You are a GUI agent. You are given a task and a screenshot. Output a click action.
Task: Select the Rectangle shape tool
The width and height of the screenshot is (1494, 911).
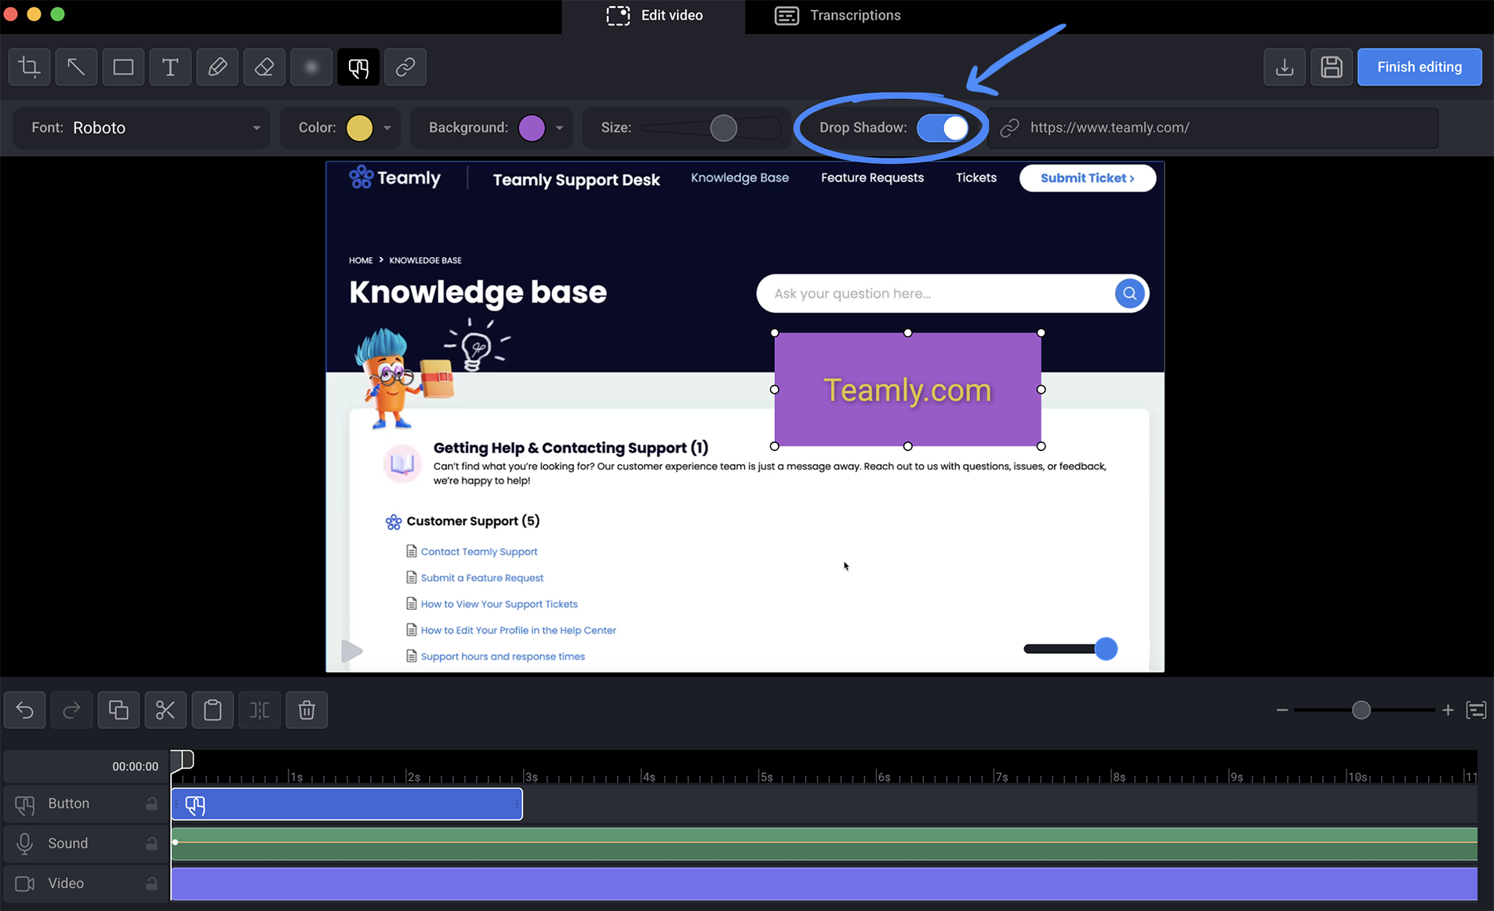click(123, 67)
